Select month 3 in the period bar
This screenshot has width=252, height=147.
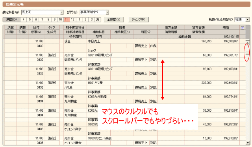[92, 20]
